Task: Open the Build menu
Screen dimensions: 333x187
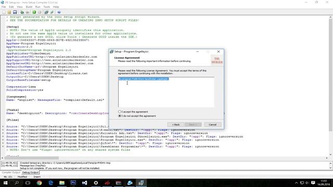Action: pos(29,7)
